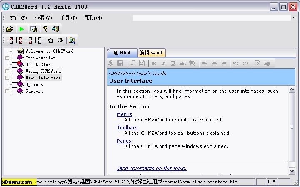Viewport: 300px width, 187px height.
Task: Expand the User Interface tree node
Action: 7,78
